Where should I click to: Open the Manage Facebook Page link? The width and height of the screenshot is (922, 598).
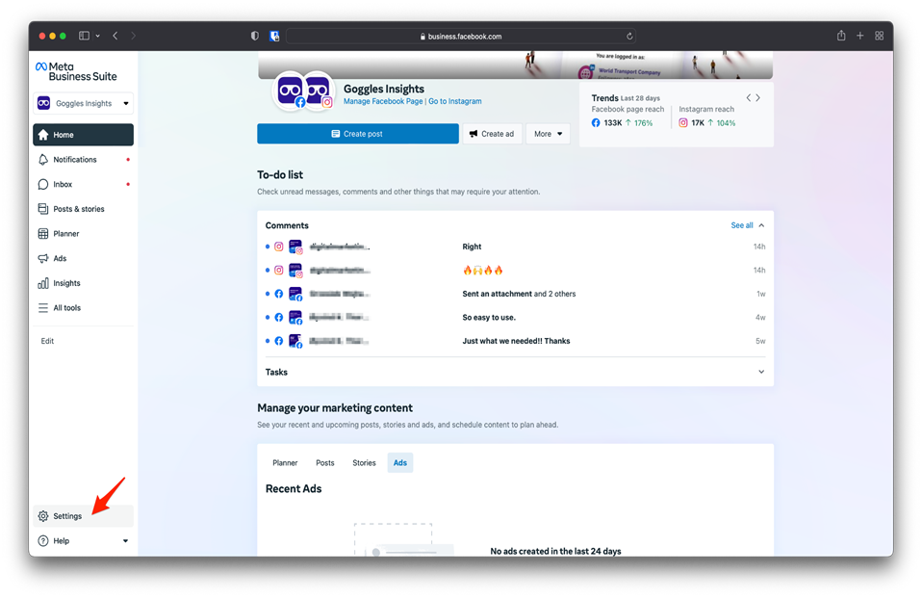point(383,101)
